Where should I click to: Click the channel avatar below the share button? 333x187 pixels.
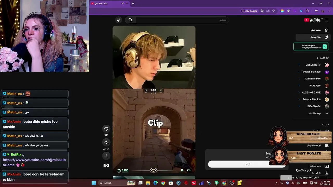(106, 166)
